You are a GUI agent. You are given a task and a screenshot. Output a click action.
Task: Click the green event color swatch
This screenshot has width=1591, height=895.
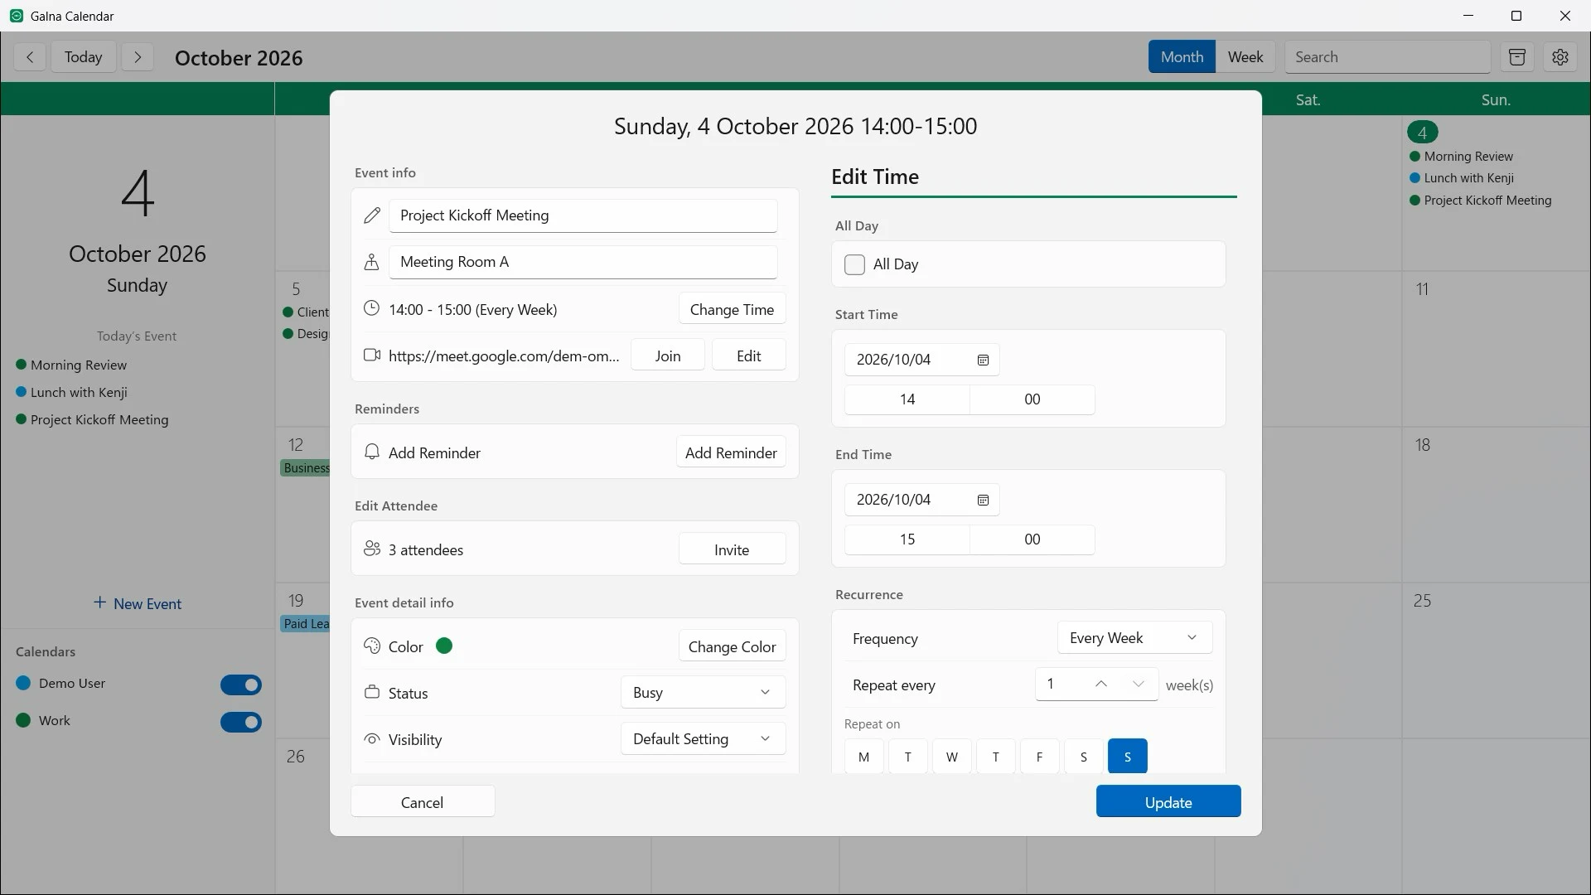(444, 646)
